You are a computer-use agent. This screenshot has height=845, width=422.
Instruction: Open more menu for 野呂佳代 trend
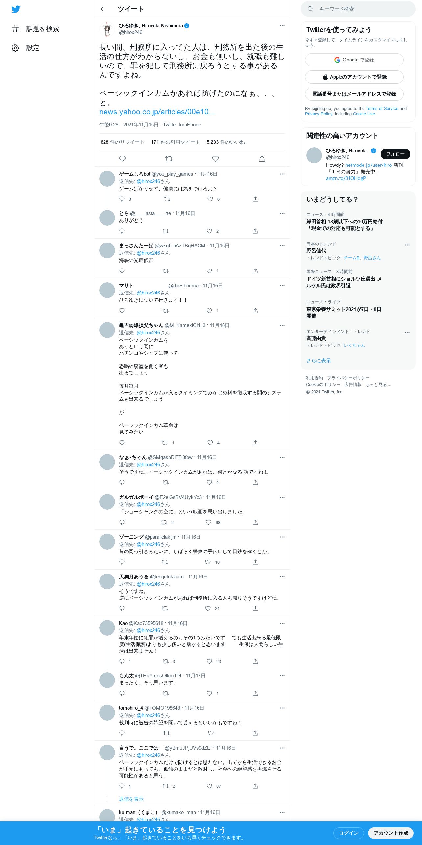tap(407, 245)
